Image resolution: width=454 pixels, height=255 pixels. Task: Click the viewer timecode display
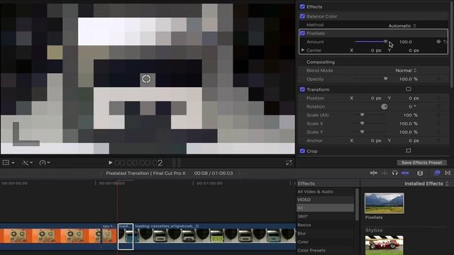[138, 163]
